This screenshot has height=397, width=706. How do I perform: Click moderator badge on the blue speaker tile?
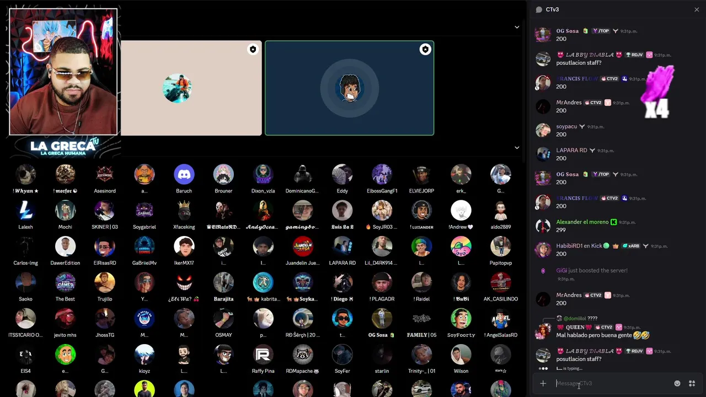[x=425, y=50]
